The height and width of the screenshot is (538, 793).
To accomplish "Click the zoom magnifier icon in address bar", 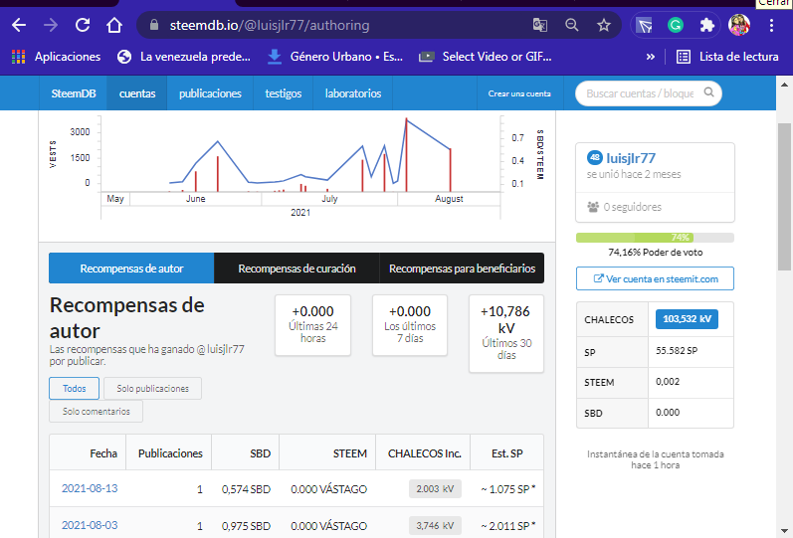I will 572,25.
